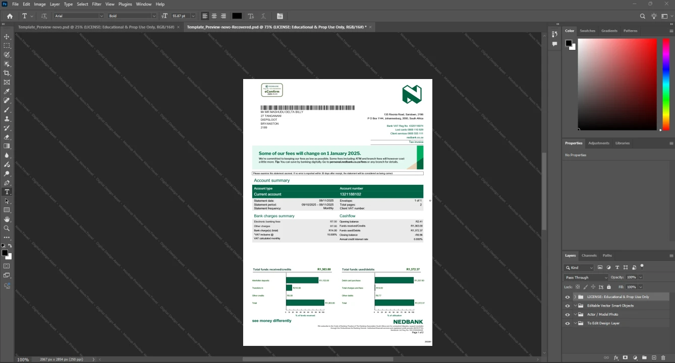Select the Eyedropper tool

(7, 92)
